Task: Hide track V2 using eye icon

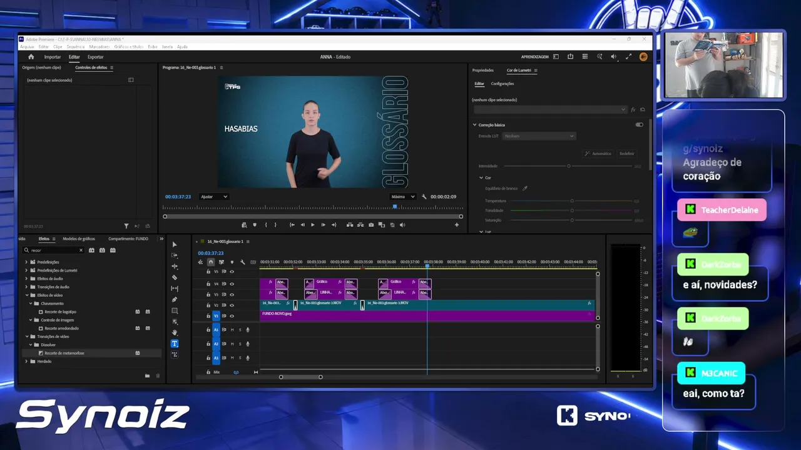Action: coord(232,305)
